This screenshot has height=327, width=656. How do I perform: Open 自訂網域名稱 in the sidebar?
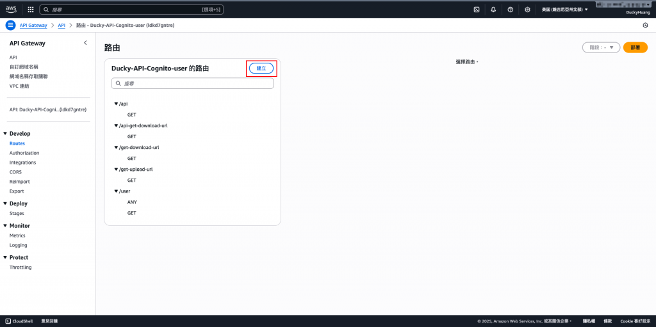(24, 67)
